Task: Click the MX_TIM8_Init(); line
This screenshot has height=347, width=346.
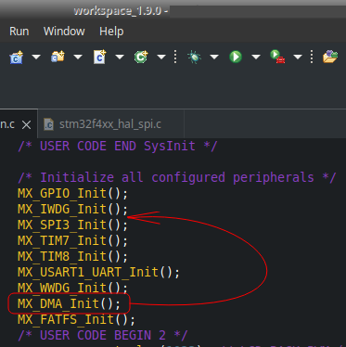Action: (72, 256)
